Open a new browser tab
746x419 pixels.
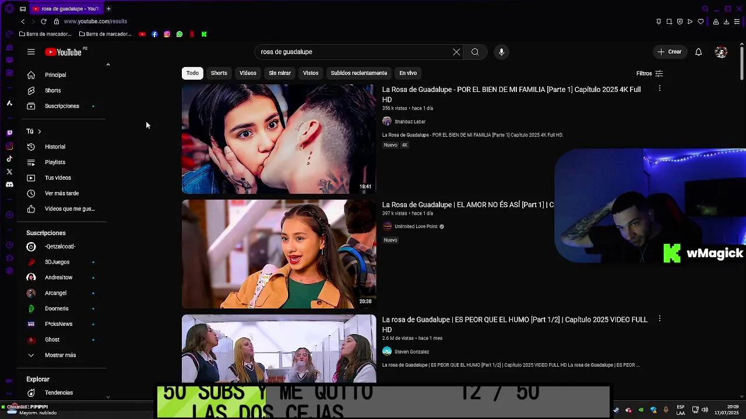[108, 9]
